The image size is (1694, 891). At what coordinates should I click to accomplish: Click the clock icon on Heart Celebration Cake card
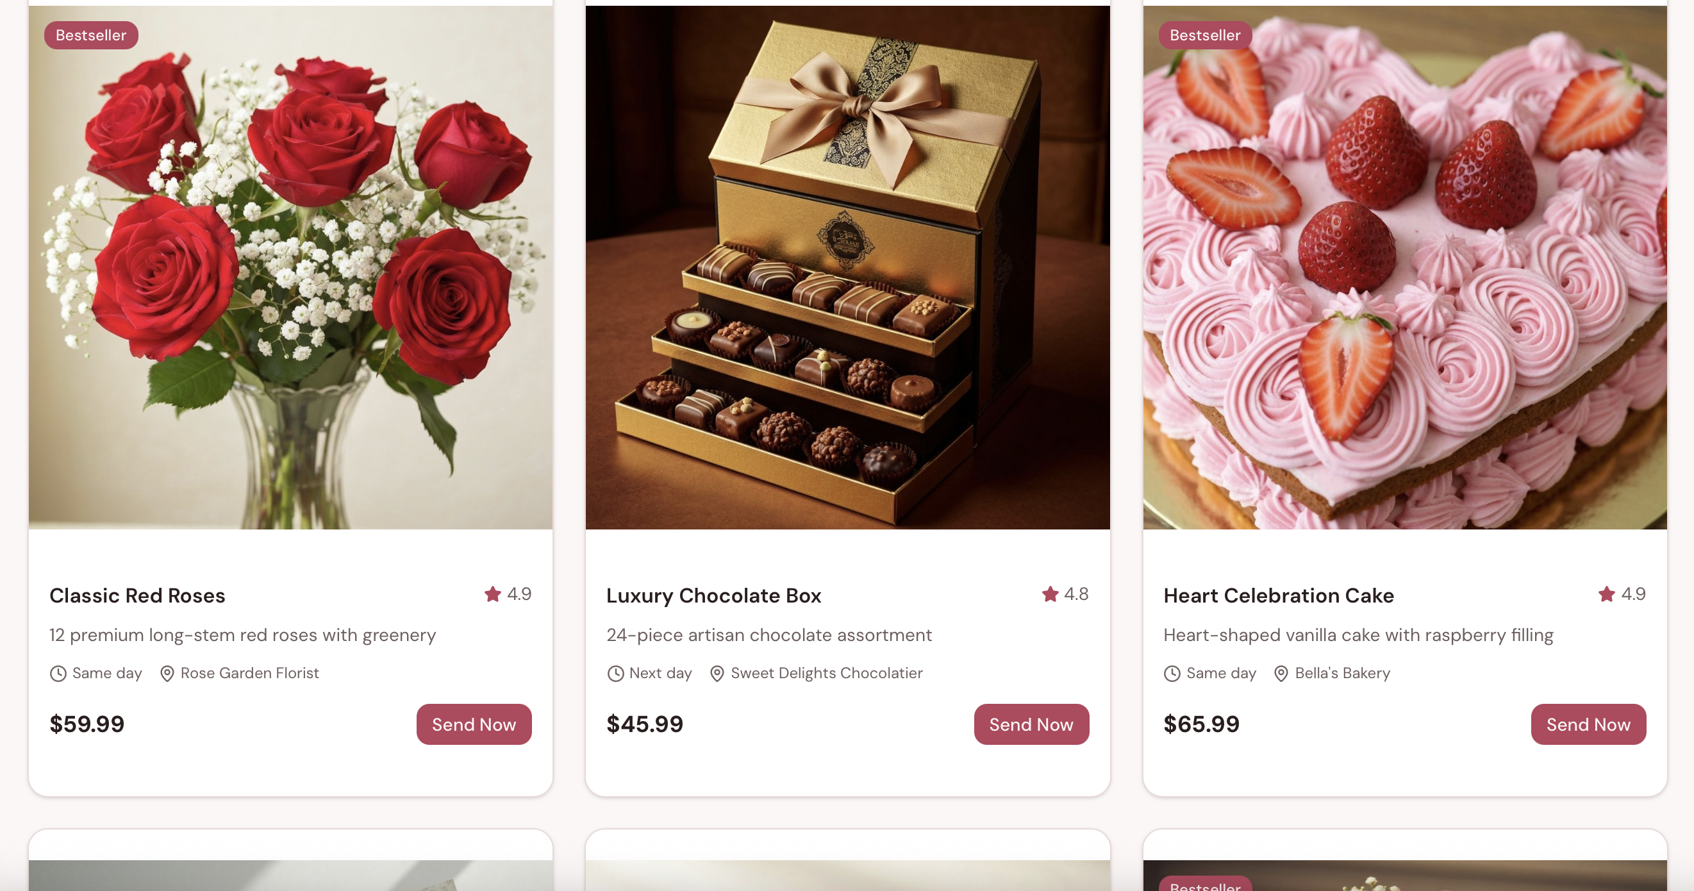(1172, 674)
